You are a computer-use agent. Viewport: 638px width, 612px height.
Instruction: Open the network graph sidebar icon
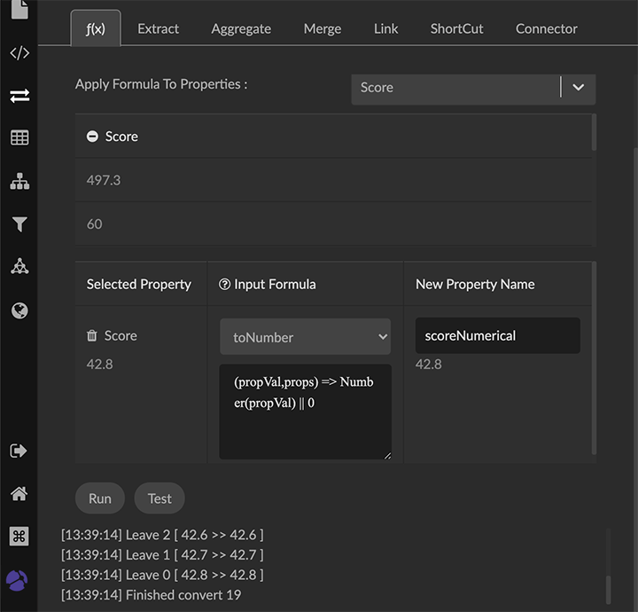coord(19,267)
